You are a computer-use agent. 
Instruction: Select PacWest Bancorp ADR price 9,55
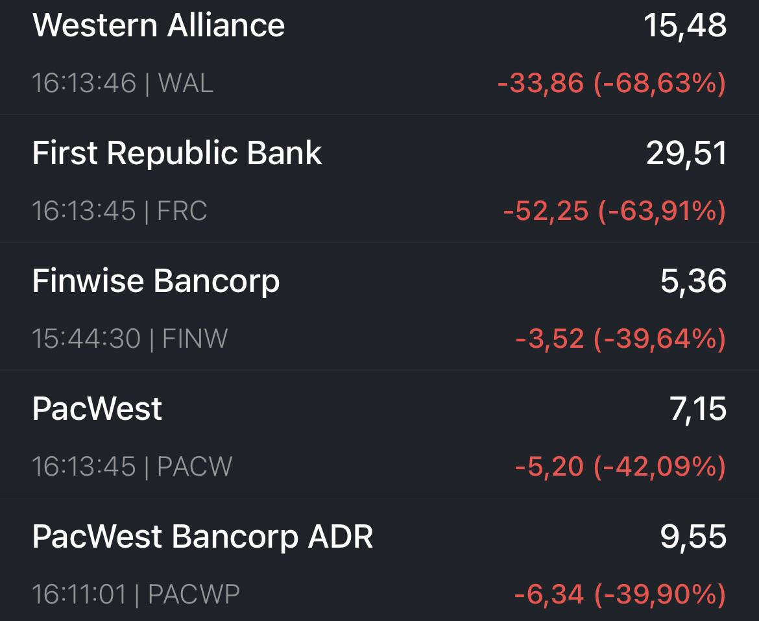click(693, 536)
